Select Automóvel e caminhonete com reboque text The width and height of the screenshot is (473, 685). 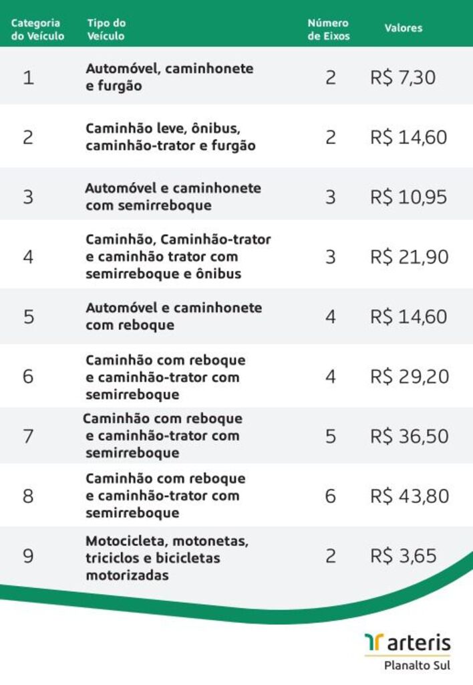point(174,316)
